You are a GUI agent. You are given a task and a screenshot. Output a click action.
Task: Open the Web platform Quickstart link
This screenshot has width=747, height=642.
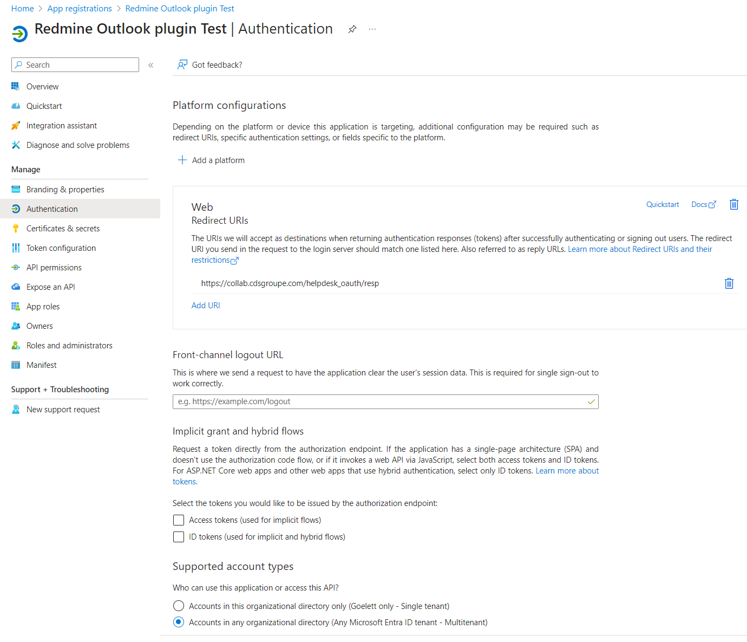tap(663, 204)
